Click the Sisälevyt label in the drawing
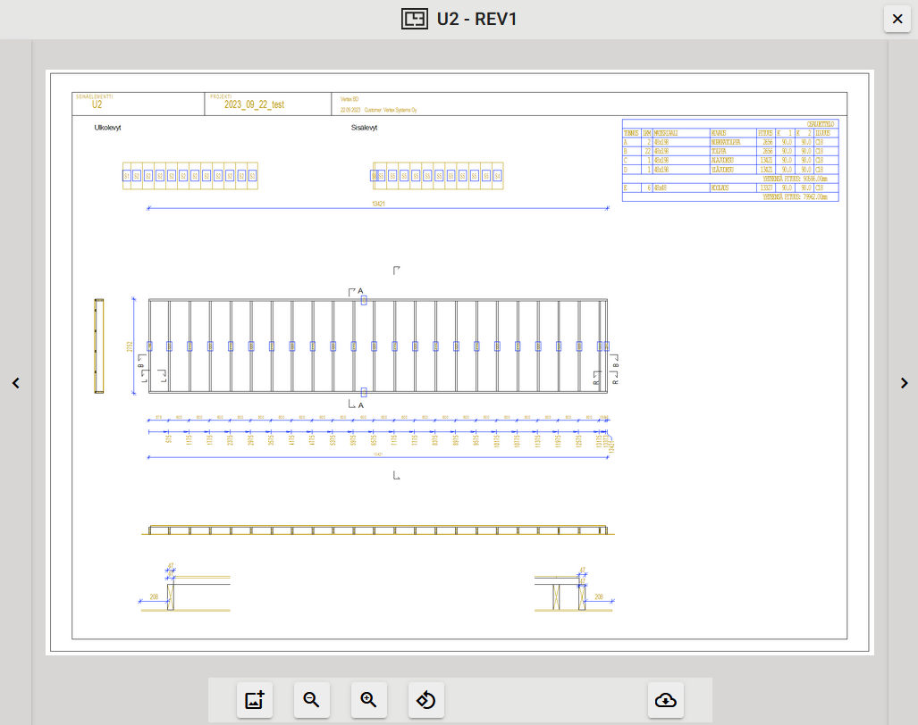The height and width of the screenshot is (725, 918). 365,128
